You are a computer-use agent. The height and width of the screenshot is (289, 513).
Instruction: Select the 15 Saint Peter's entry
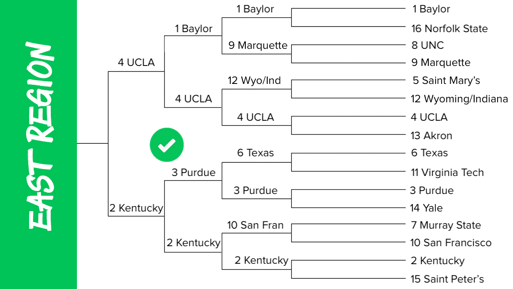click(447, 279)
